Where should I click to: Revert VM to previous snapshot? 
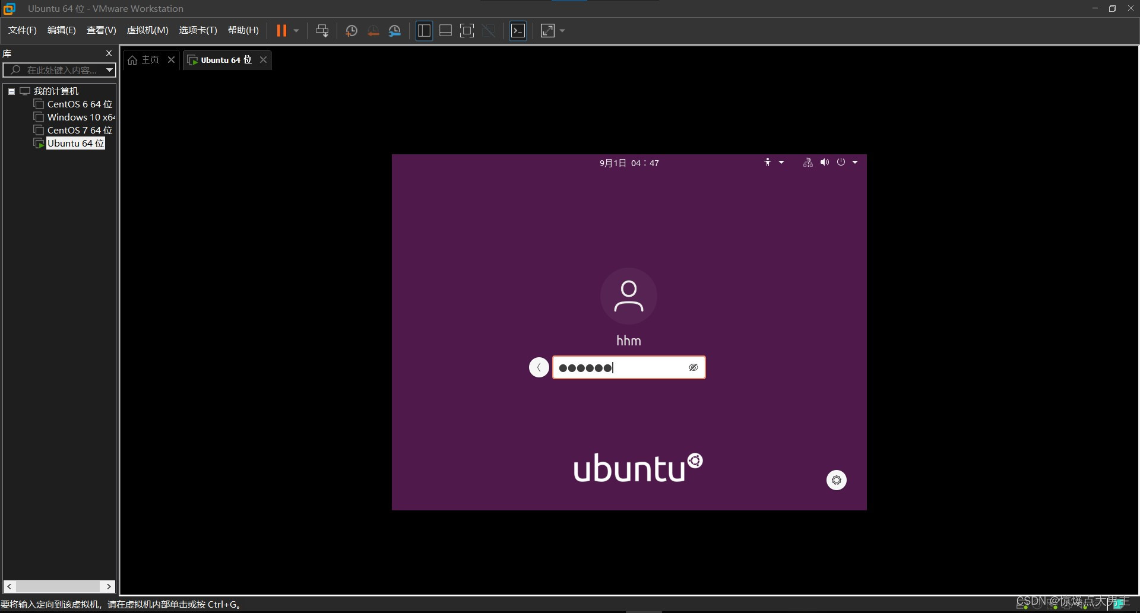[373, 30]
